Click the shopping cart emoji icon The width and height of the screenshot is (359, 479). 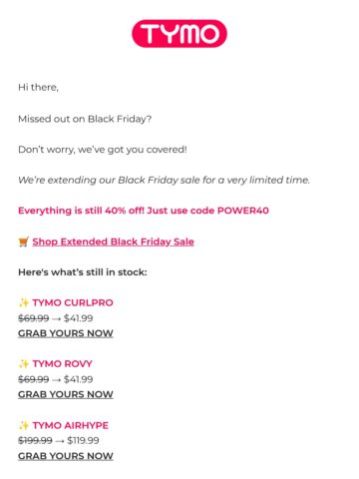24,241
